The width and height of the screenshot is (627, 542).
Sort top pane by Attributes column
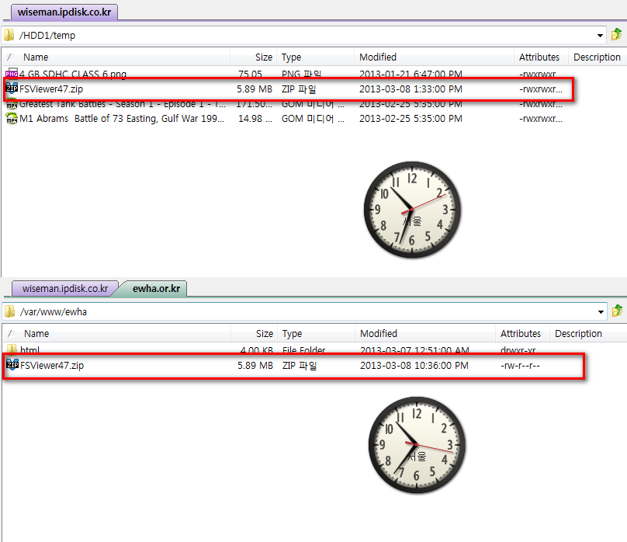[x=541, y=57]
